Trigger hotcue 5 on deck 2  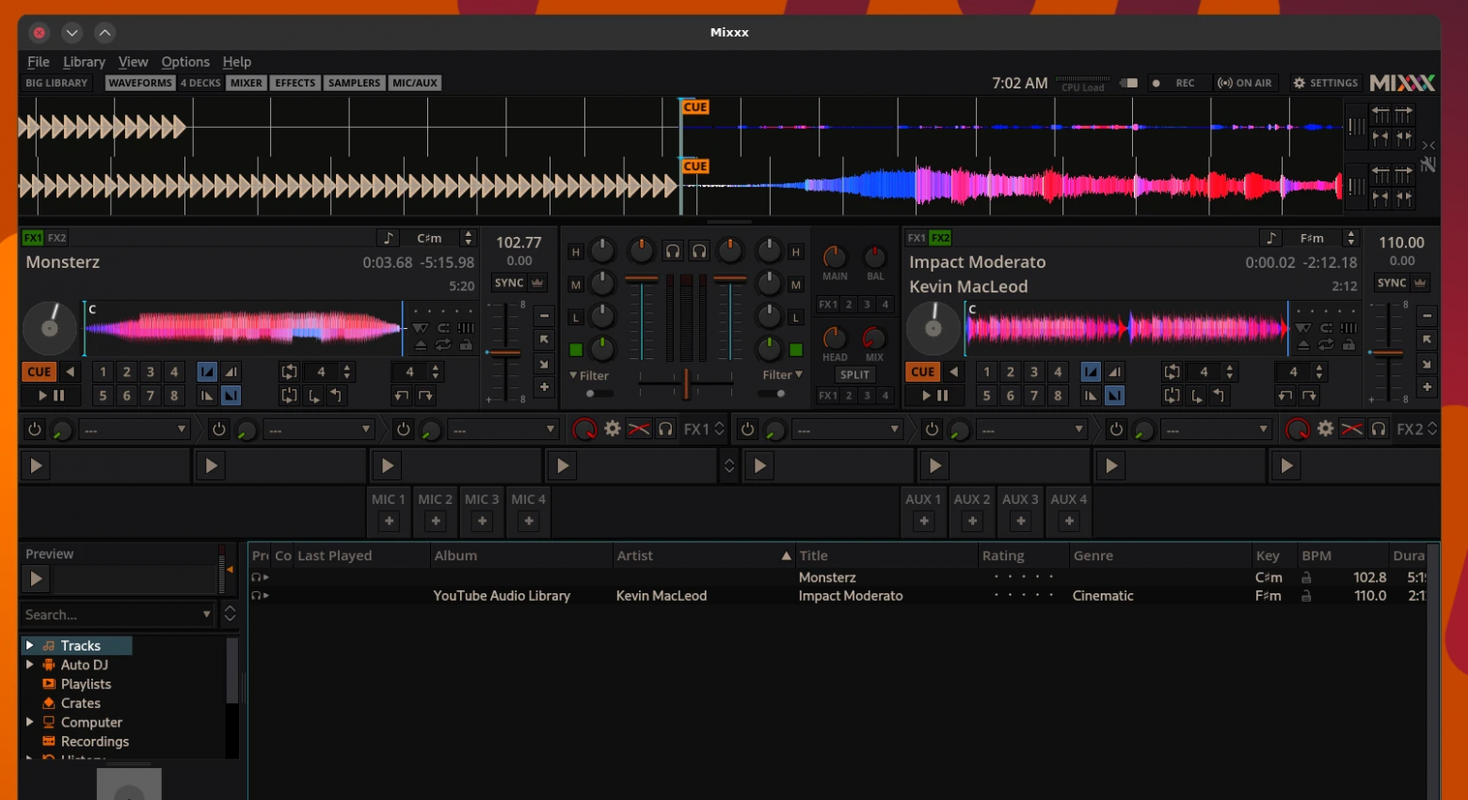pos(986,396)
